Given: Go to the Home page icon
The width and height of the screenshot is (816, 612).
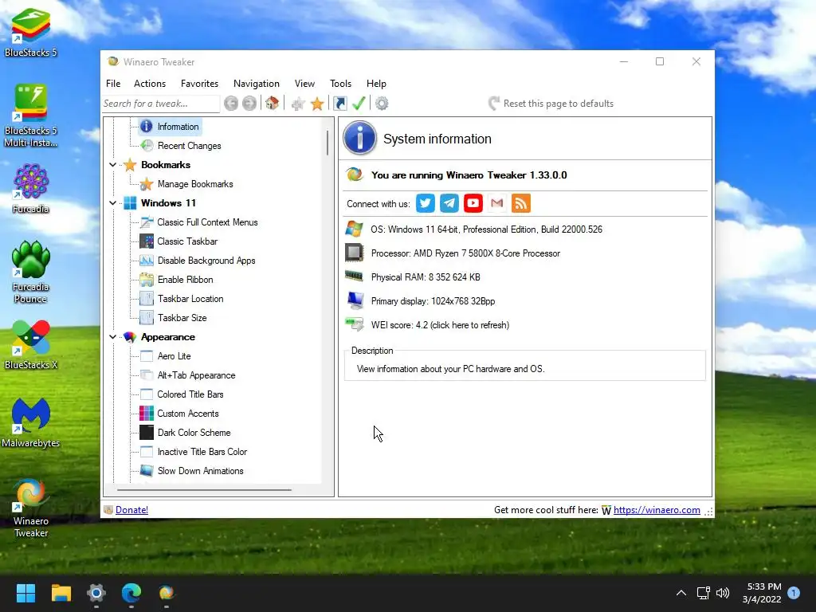Looking at the screenshot, I should pyautogui.click(x=272, y=103).
